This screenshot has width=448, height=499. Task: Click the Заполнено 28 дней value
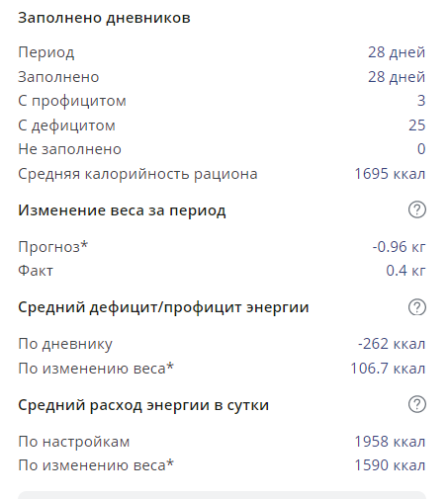click(397, 77)
